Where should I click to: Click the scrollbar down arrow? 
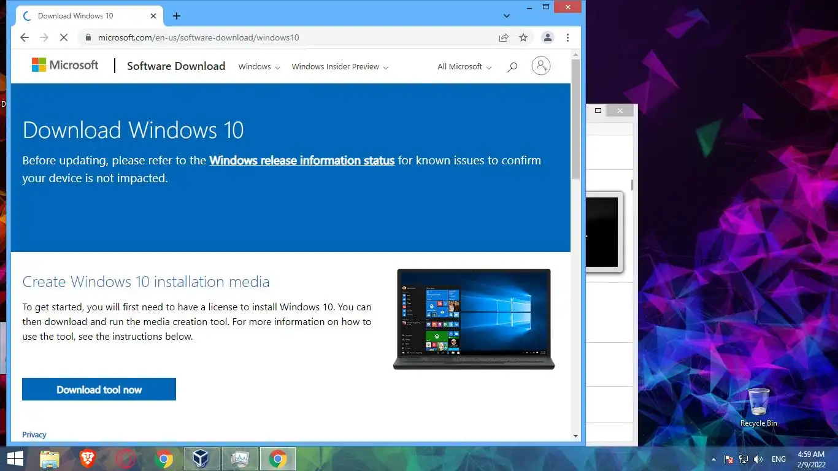[x=575, y=436]
